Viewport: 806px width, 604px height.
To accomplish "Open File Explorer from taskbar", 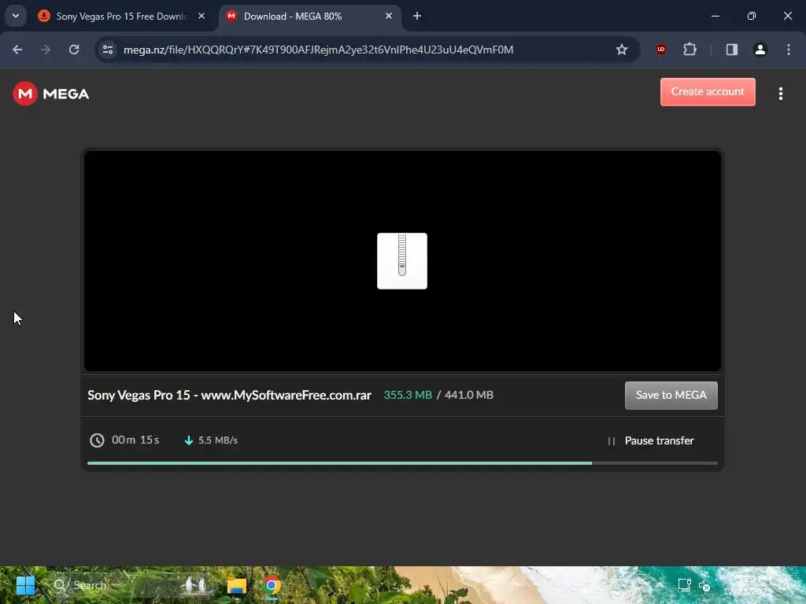I will point(237,585).
